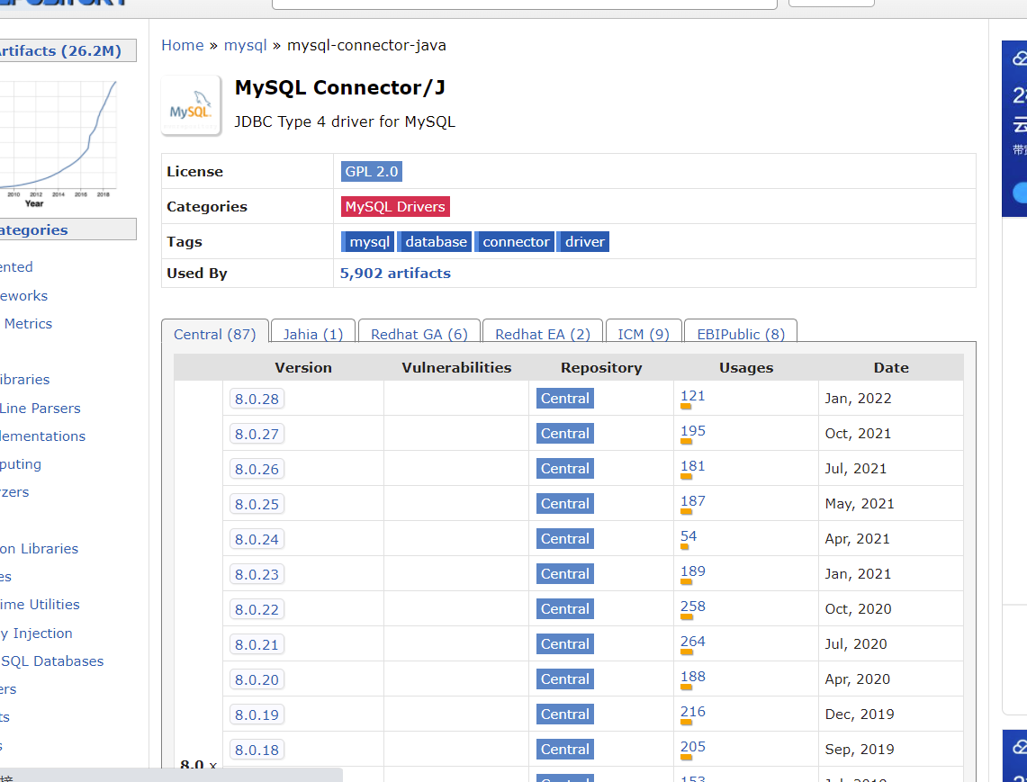
Task: Click the Vulnerabilities column header
Action: 456,367
